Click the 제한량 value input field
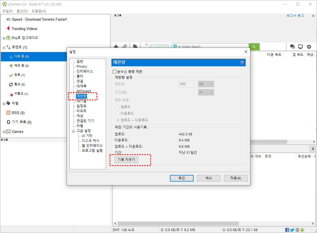Viewport: 317px width, 233px height. click(x=187, y=84)
